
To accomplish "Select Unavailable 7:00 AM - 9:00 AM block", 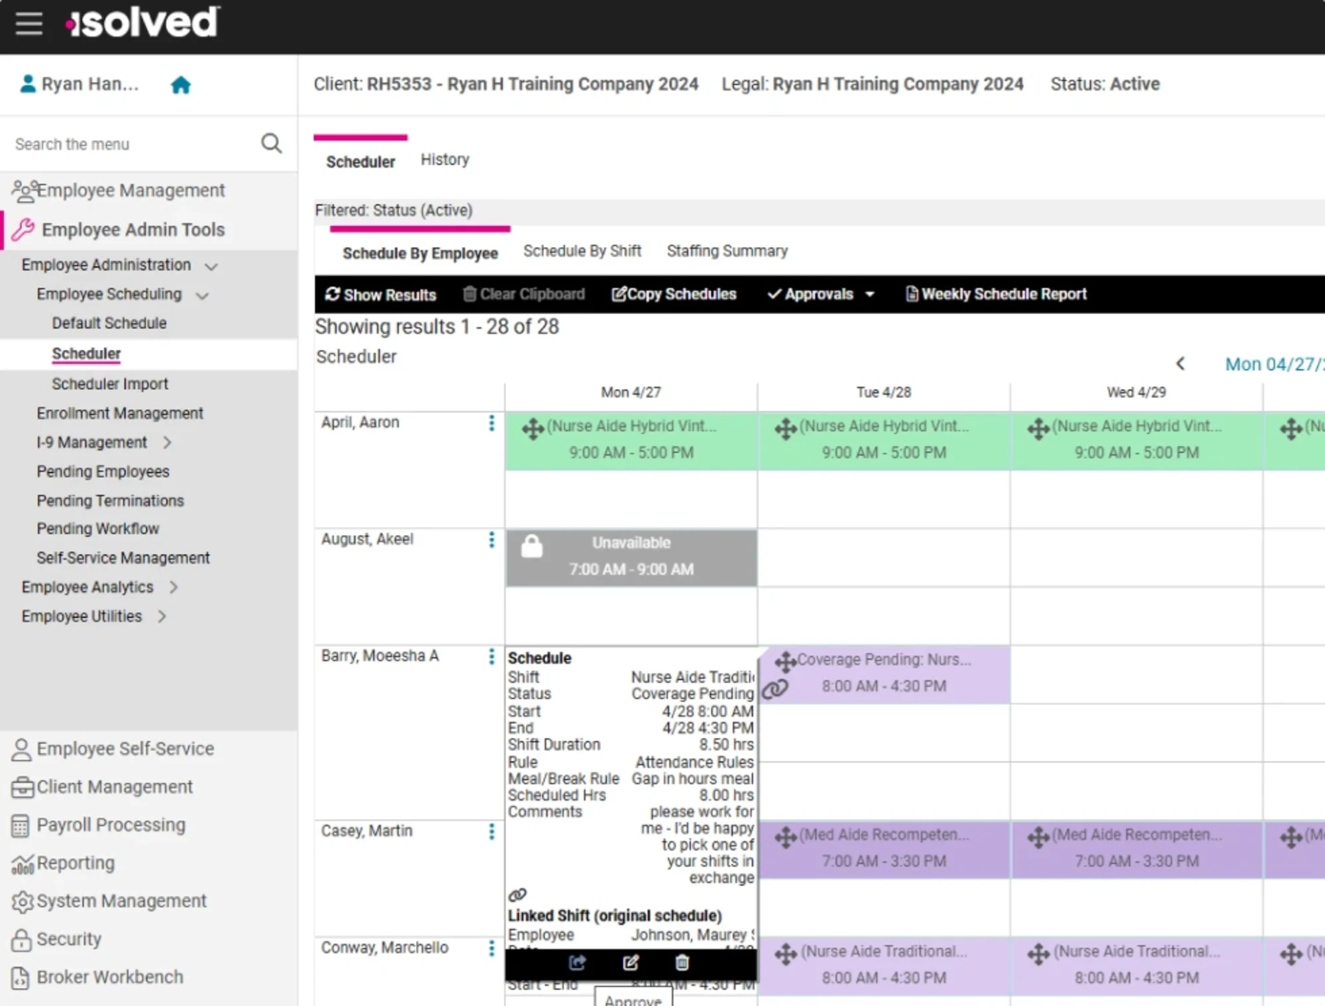I will point(631,557).
